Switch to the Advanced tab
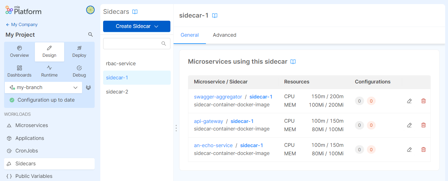The width and height of the screenshot is (448, 181). coord(224,35)
